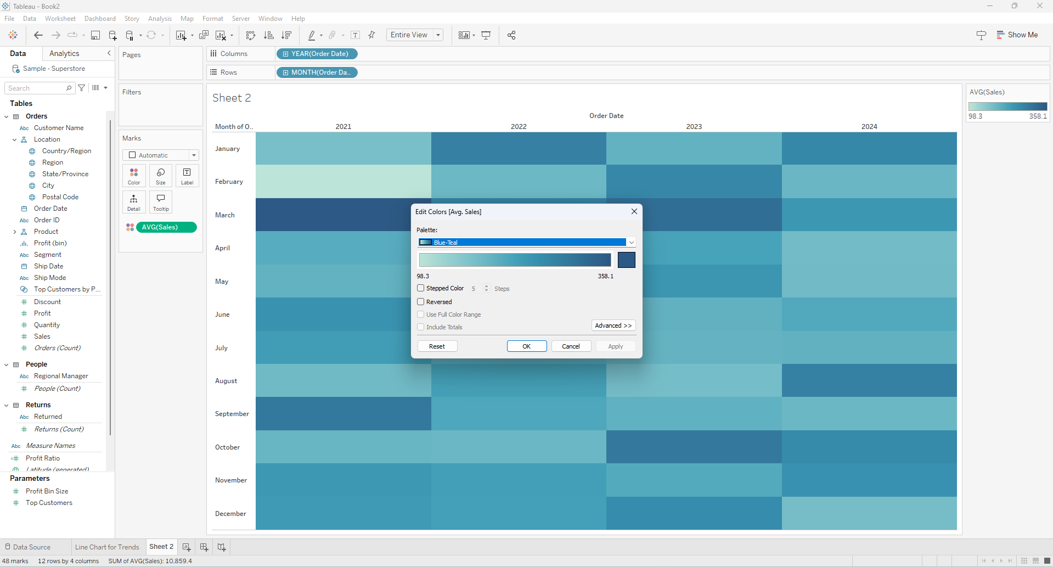Click the dark blue end color swatch
Viewport: 1053px width, 567px height.
coord(626,260)
